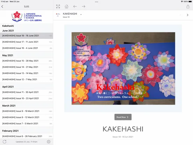Click the 'Updated 23 Jun, 11:41am' status

coord(27,142)
